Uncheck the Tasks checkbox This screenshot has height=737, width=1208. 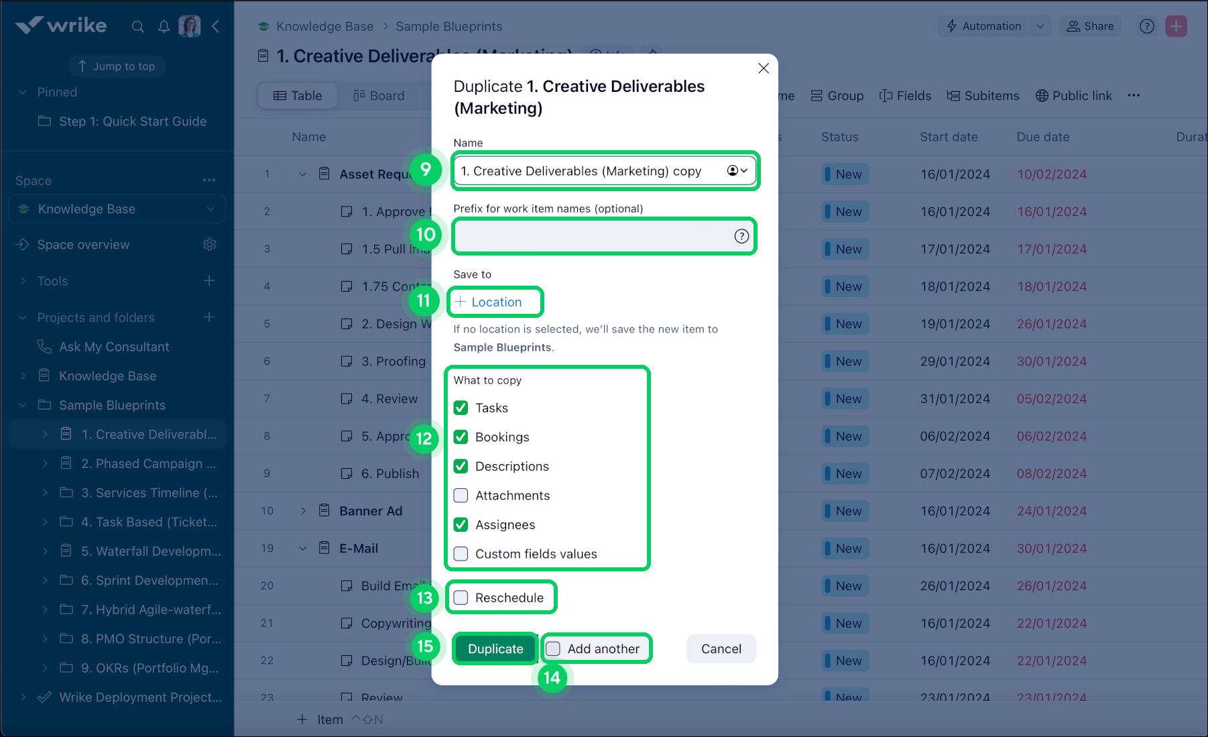tap(461, 408)
